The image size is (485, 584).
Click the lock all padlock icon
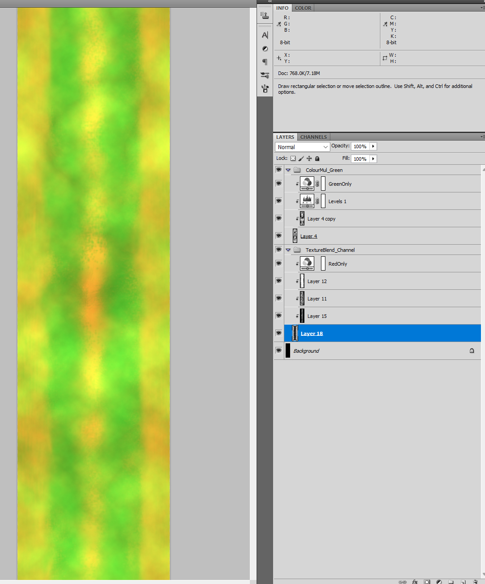(x=317, y=159)
